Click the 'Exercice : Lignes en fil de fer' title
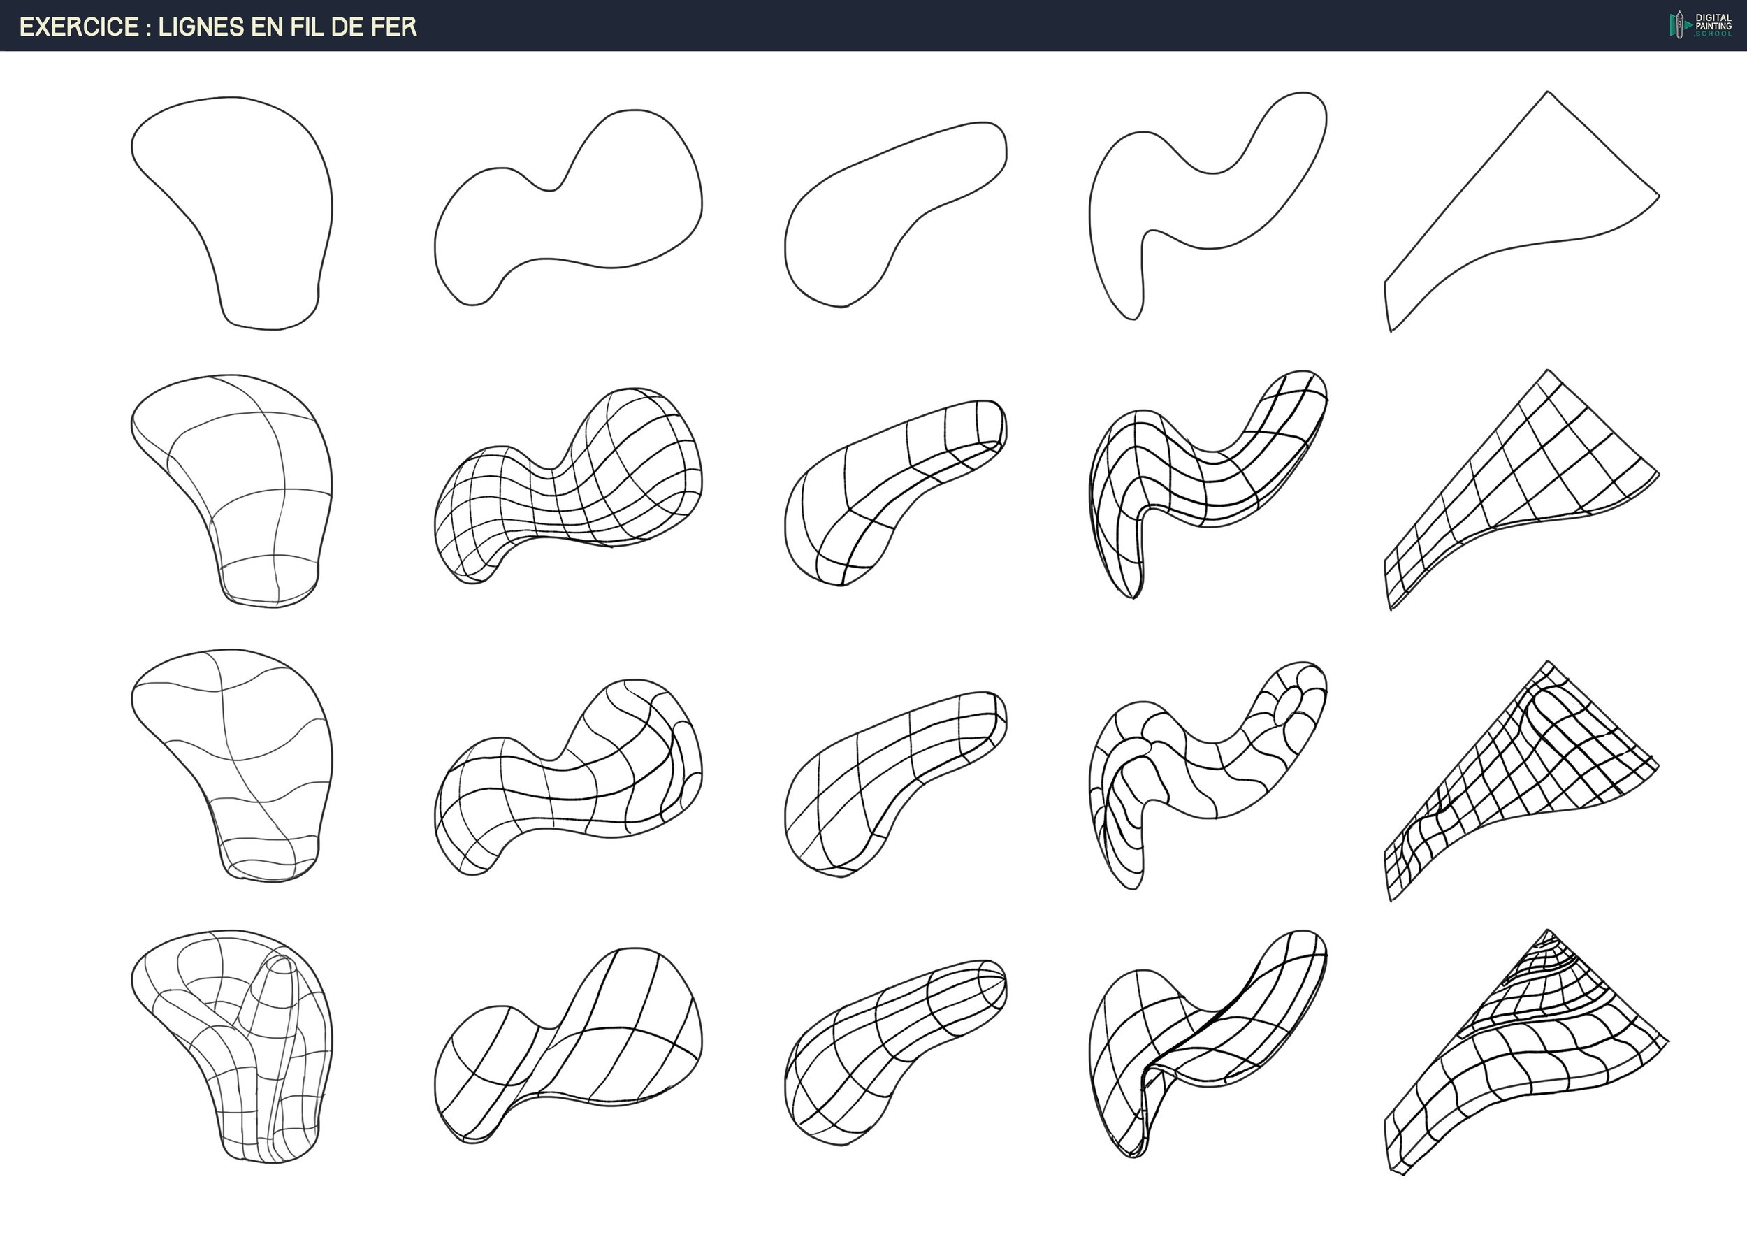 218,27
